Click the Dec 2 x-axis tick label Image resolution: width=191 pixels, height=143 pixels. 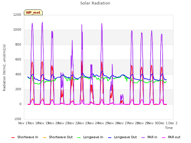coord(173,123)
